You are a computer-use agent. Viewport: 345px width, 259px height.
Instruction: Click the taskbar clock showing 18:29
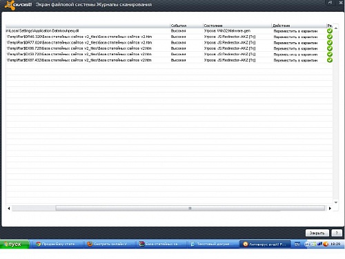click(x=335, y=244)
